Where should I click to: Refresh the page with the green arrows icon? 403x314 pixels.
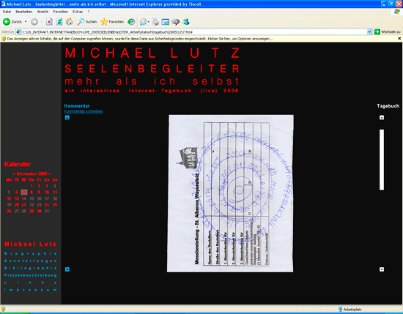click(59, 22)
